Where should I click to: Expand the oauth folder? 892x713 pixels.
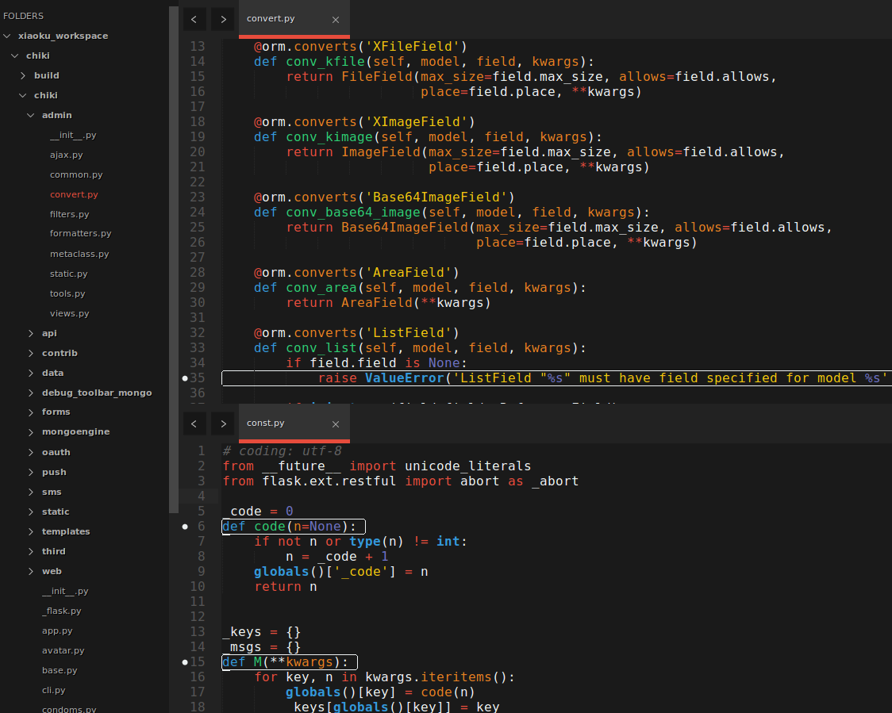pyautogui.click(x=31, y=453)
